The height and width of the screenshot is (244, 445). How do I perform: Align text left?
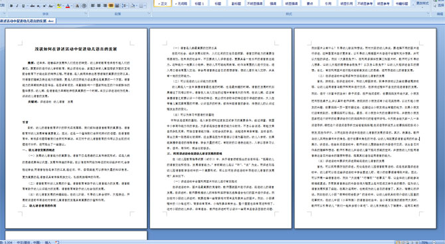coord(92,6)
